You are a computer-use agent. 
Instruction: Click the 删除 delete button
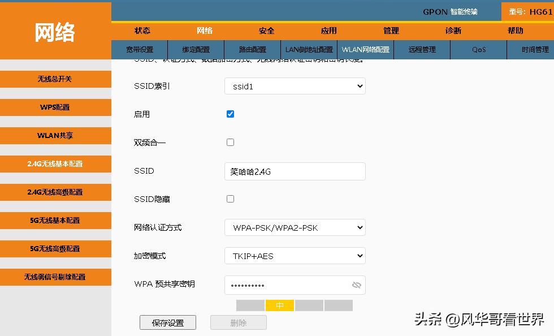(238, 322)
